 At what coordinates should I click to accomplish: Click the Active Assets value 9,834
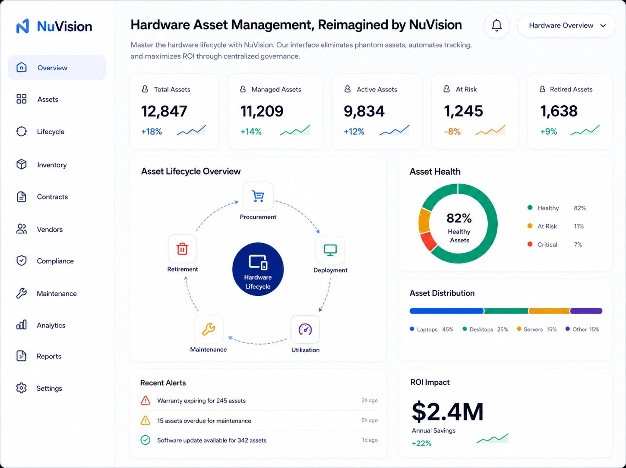[x=364, y=111]
